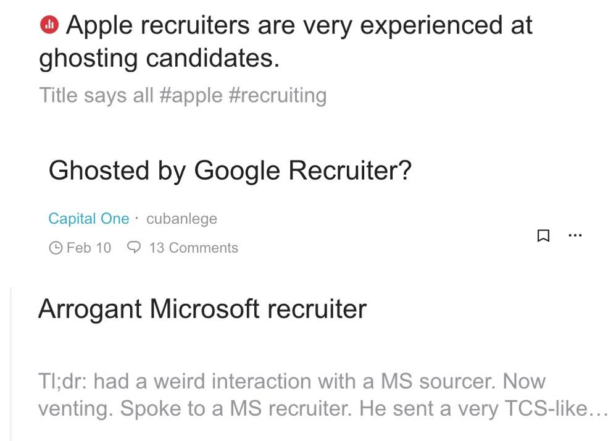Image resolution: width=616 pixels, height=441 pixels.
Task: Click the clock icon next to Feb 10
Action: pos(56,248)
